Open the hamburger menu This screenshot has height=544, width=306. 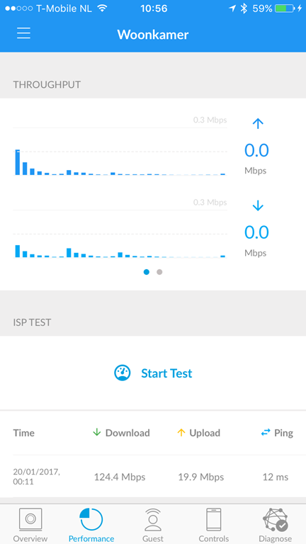(x=23, y=33)
